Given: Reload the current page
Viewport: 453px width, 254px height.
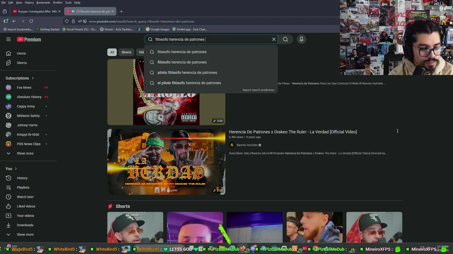Looking at the screenshot, I should click(31, 21).
